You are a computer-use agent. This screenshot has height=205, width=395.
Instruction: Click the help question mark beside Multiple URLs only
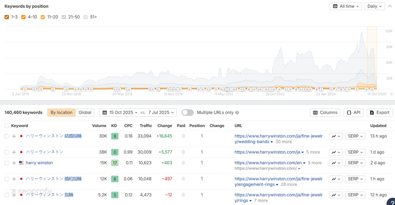point(237,113)
